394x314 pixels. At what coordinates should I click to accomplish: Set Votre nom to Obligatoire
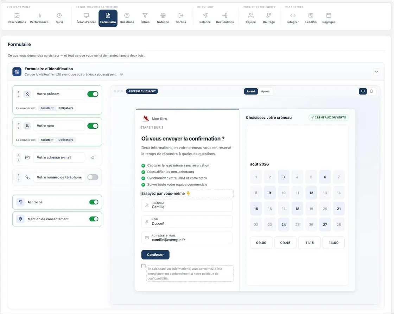[66, 140]
